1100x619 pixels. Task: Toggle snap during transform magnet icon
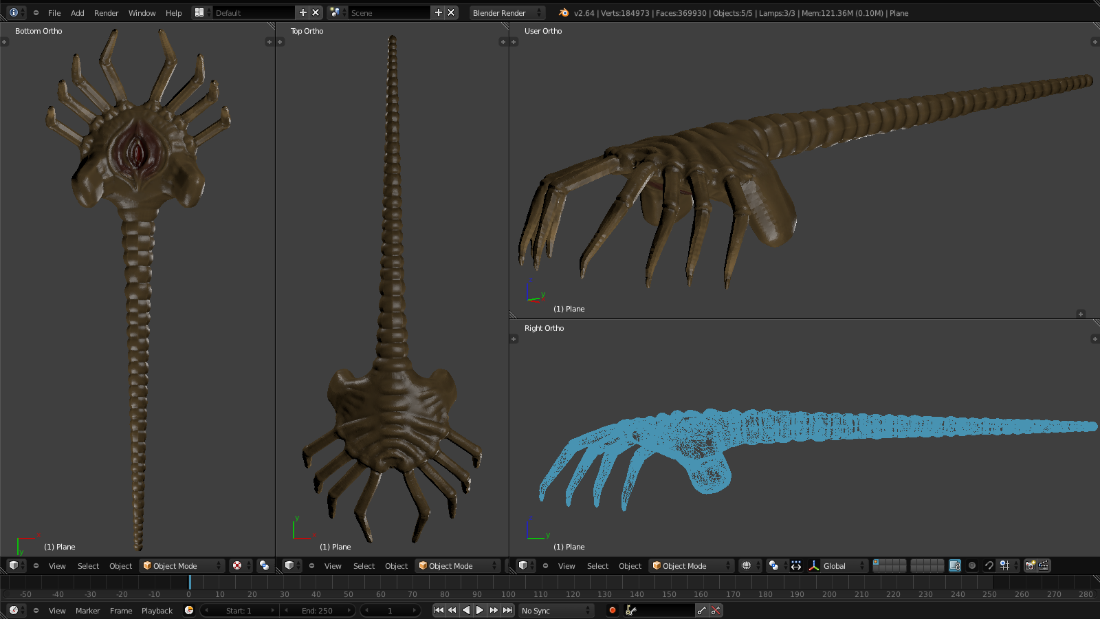click(989, 565)
